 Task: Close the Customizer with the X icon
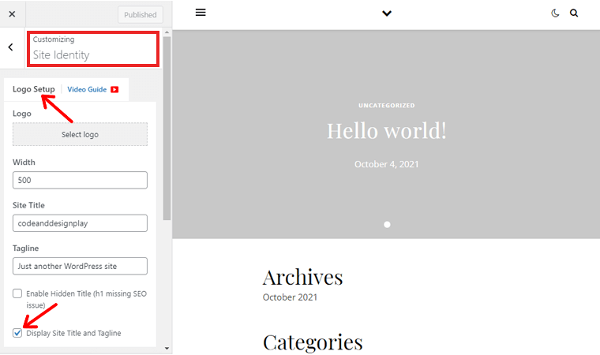click(x=12, y=14)
